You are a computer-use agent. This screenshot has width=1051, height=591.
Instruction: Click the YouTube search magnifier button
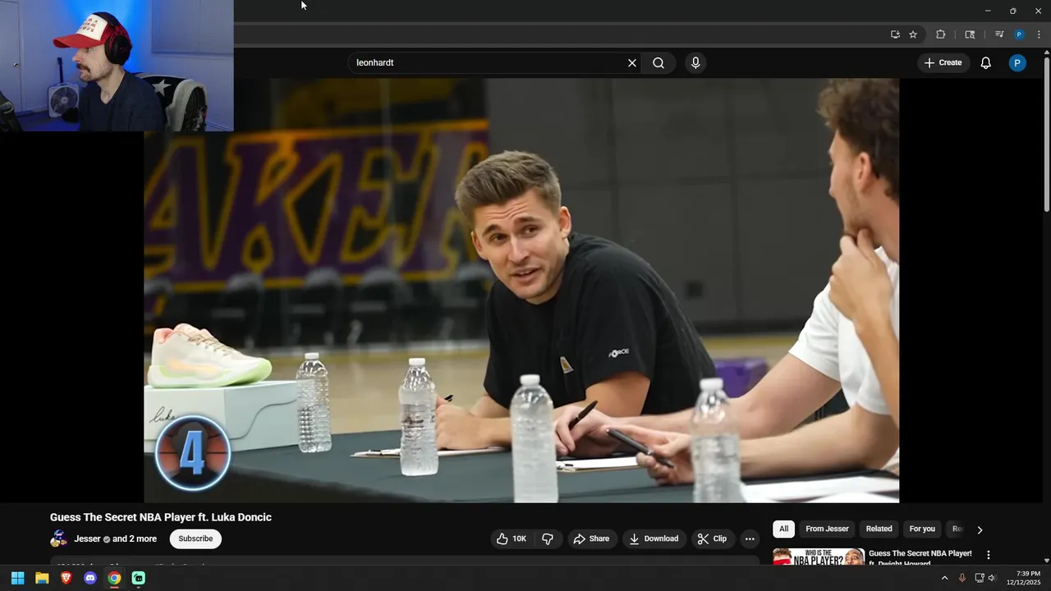(x=659, y=63)
